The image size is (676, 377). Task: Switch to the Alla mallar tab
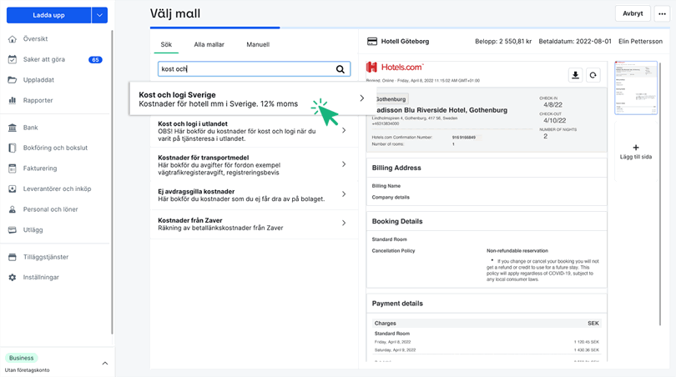pos(209,44)
